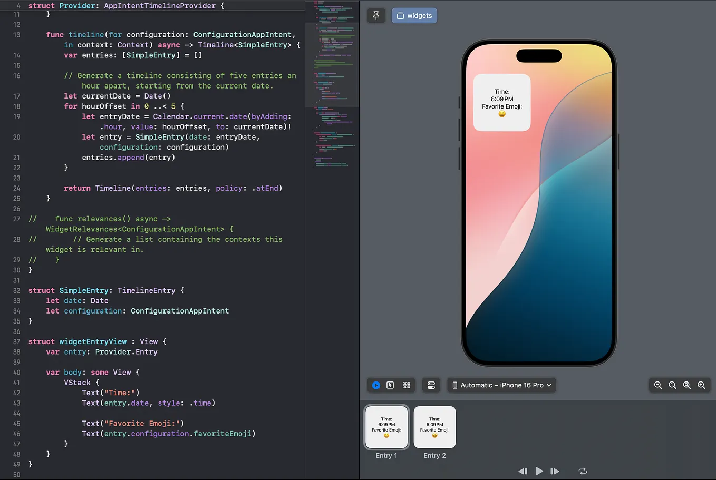Open device settings preview options
Image resolution: width=716 pixels, height=480 pixels.
click(x=431, y=385)
